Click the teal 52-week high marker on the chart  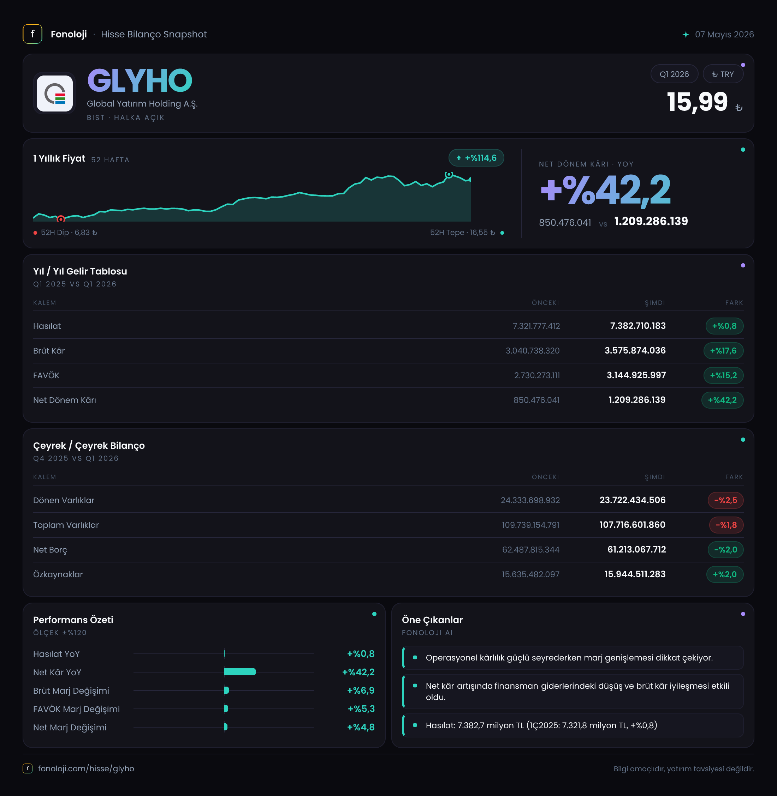click(x=449, y=175)
